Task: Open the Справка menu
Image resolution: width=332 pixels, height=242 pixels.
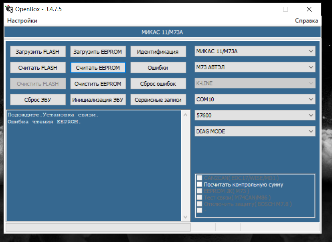Action: pyautogui.click(x=306, y=20)
